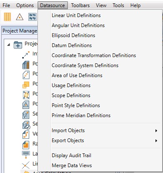Screen dimensions: 163x173
Task: Select the Project folder icon with plus
Action: [18, 45]
